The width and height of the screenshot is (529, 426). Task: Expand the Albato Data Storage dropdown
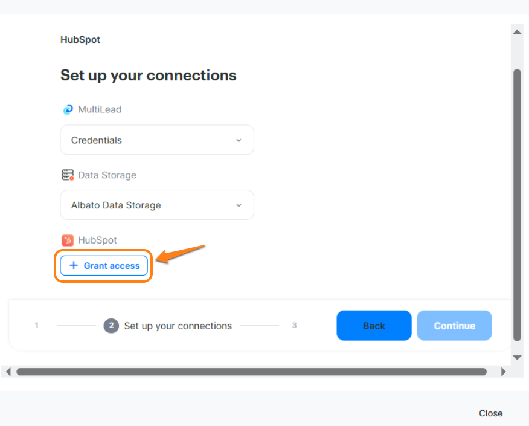(156, 205)
